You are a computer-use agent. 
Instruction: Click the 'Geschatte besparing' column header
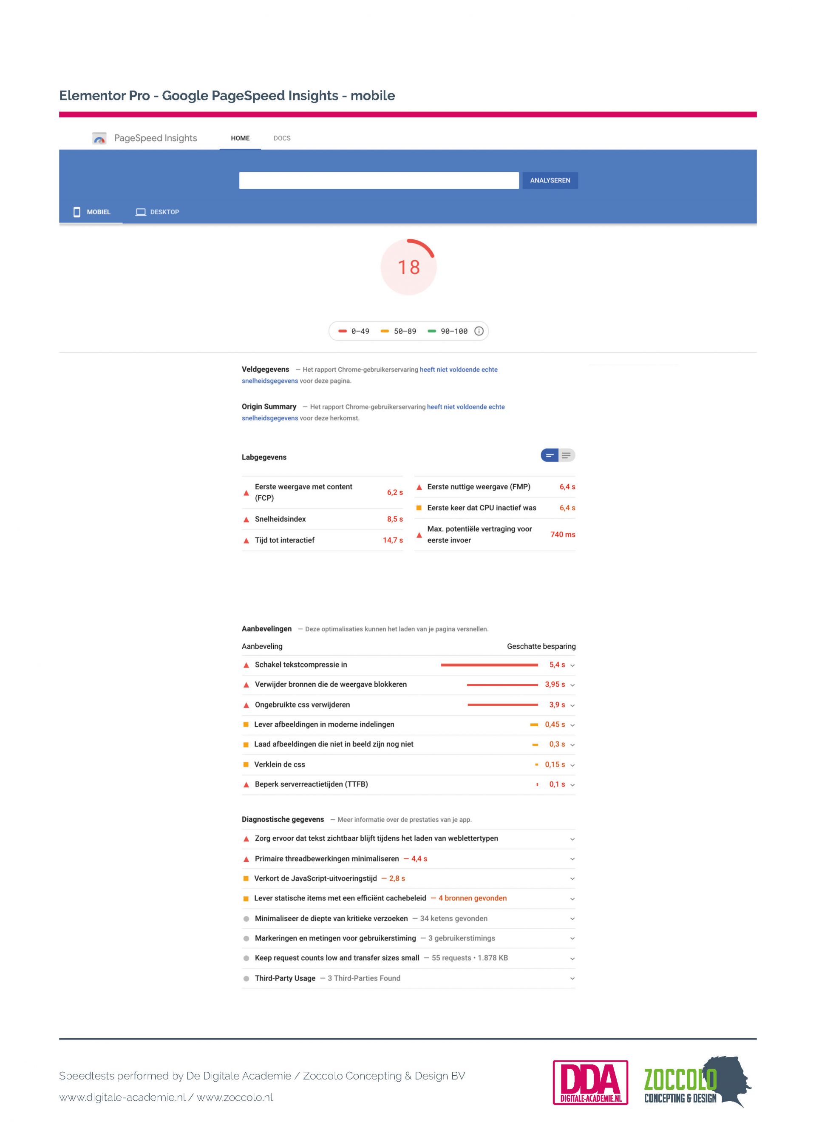[541, 646]
